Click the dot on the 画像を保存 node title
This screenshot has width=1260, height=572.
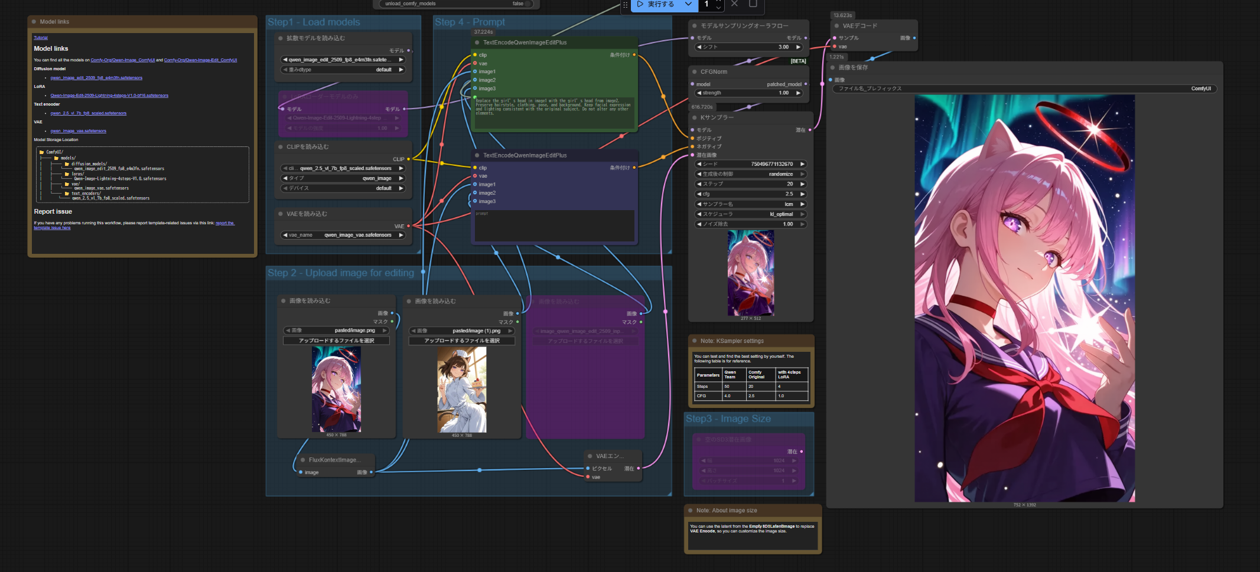(x=832, y=68)
